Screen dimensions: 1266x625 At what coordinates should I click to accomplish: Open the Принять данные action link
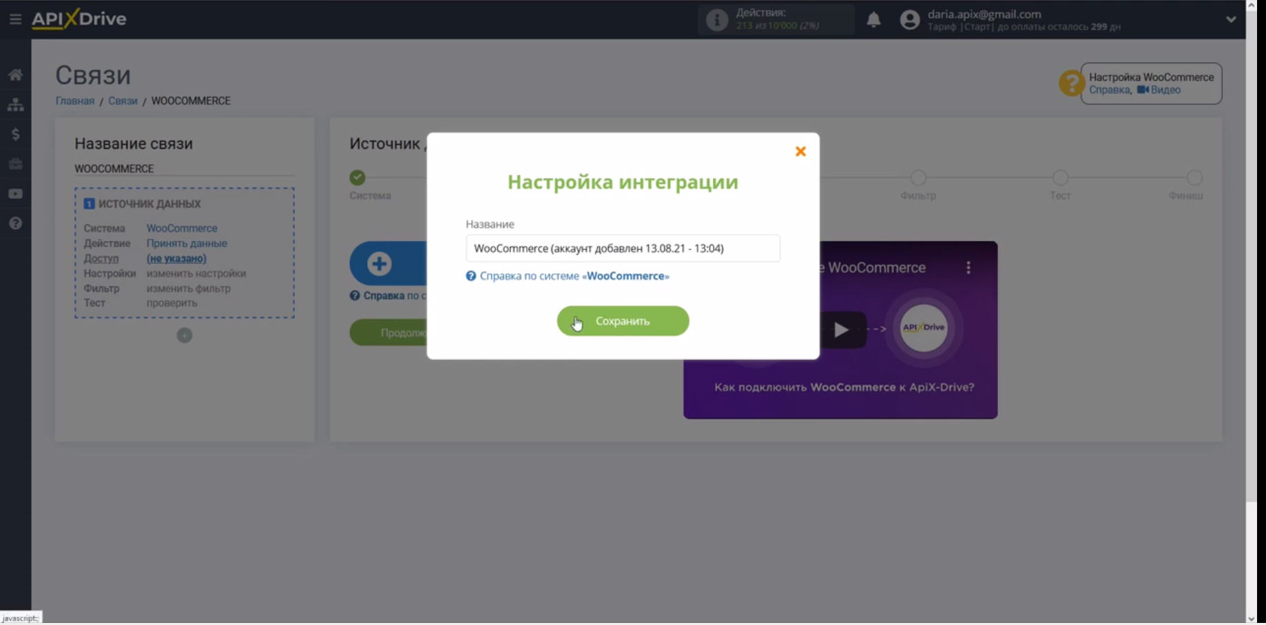187,244
